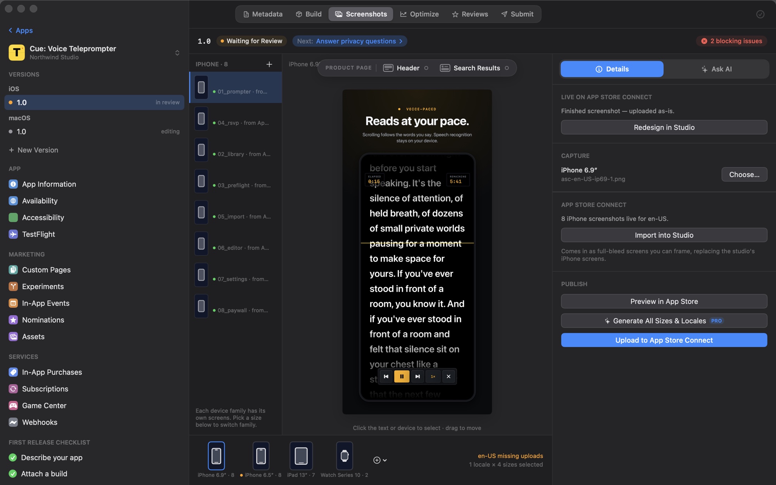The height and width of the screenshot is (485, 776).
Task: Switch to the Optimize tab
Action: (419, 14)
